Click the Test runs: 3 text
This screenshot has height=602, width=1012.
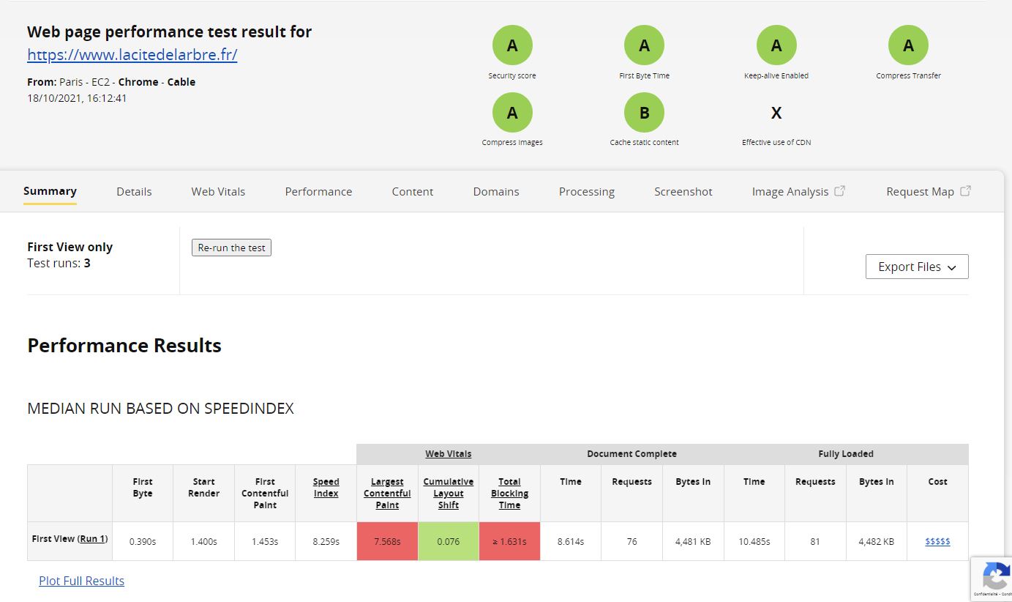click(x=59, y=263)
